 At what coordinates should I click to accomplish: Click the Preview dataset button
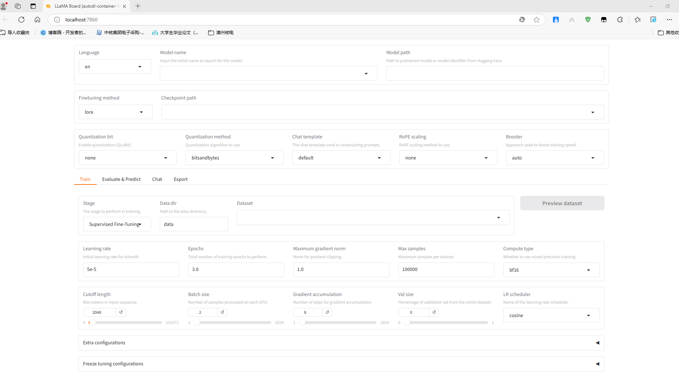click(562, 203)
